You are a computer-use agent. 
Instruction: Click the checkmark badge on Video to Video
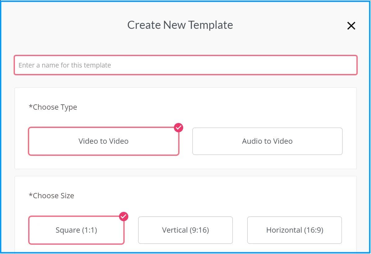[x=179, y=127]
